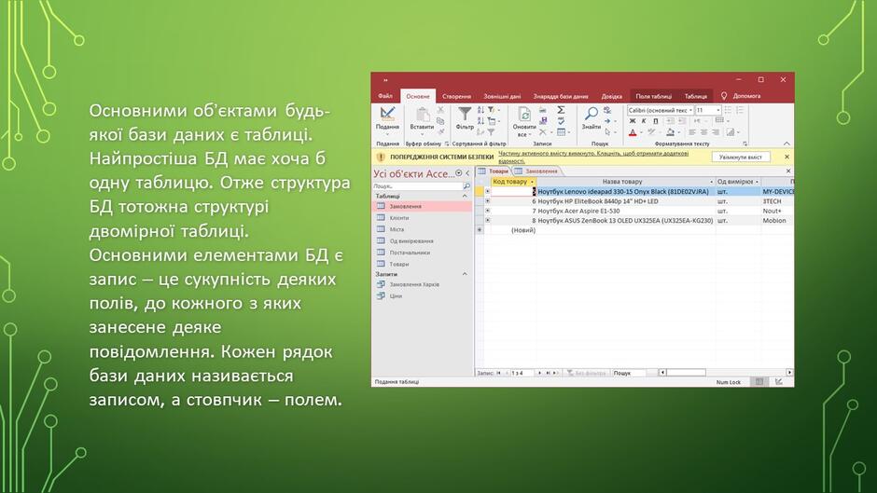
Task: Click the Знайти magnifier icon
Action: pos(592,114)
